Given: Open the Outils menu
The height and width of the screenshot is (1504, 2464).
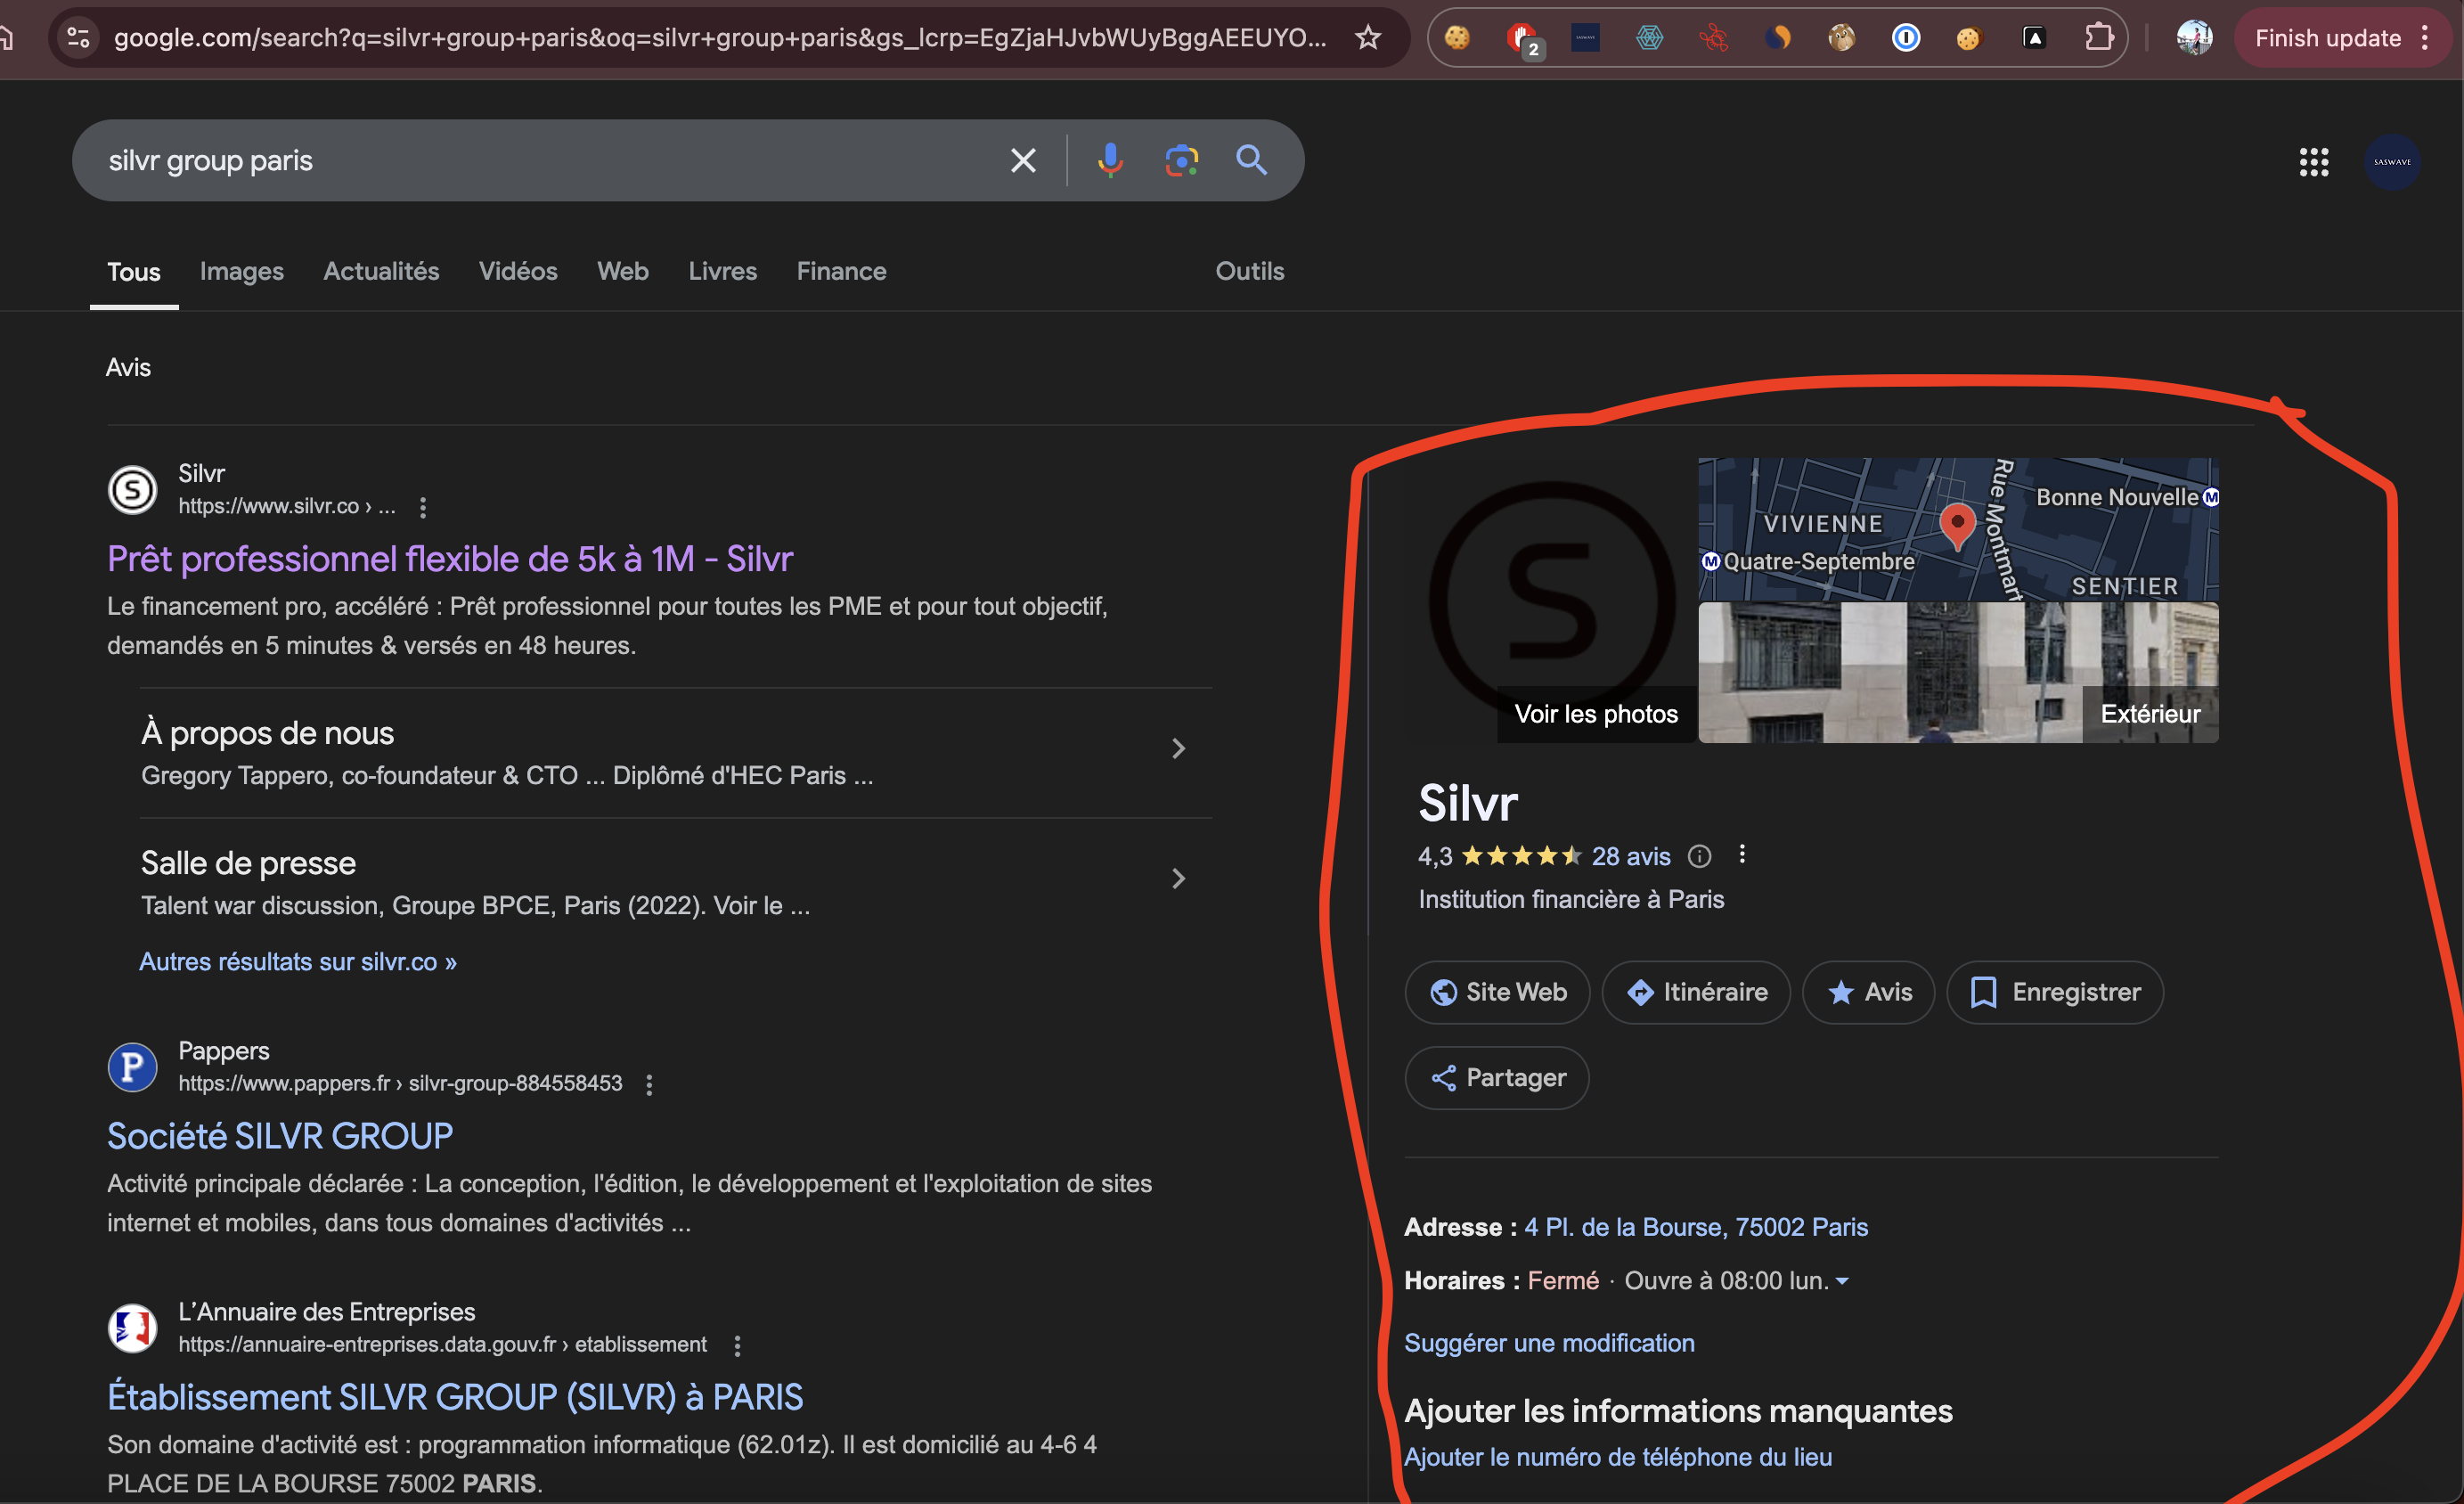Looking at the screenshot, I should point(1249,271).
